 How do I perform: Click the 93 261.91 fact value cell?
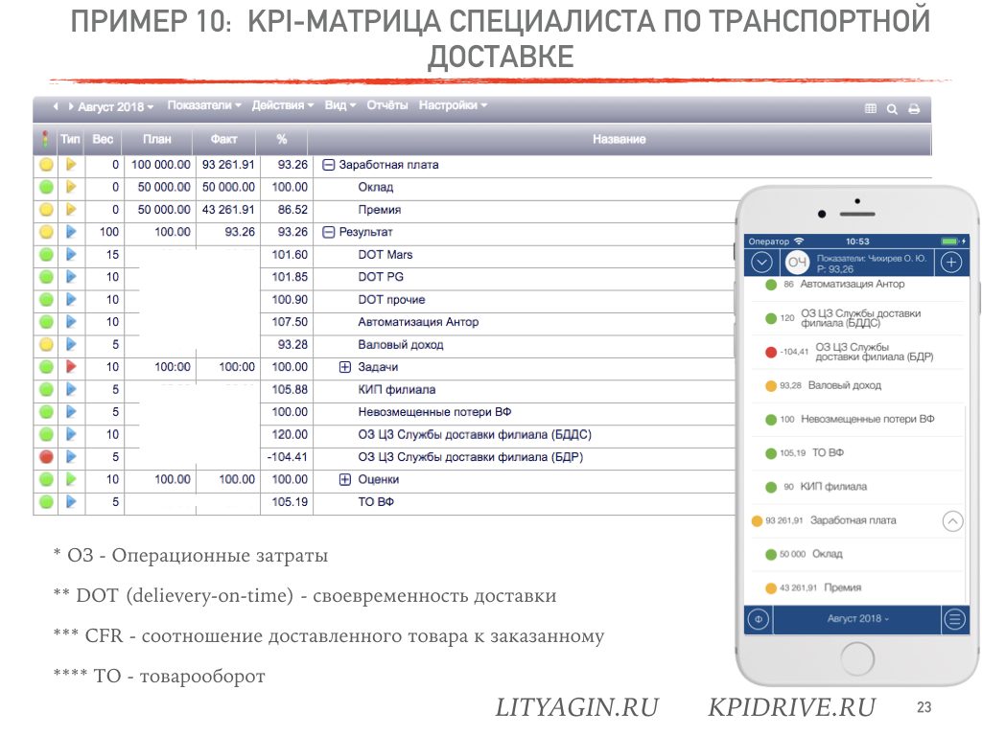tap(228, 165)
